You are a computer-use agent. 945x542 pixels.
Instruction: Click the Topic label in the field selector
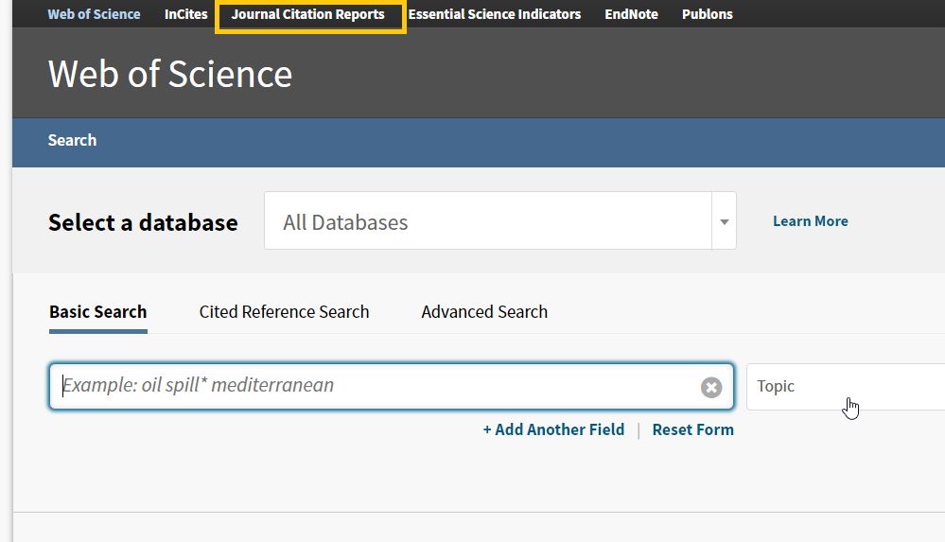pyautogui.click(x=776, y=386)
